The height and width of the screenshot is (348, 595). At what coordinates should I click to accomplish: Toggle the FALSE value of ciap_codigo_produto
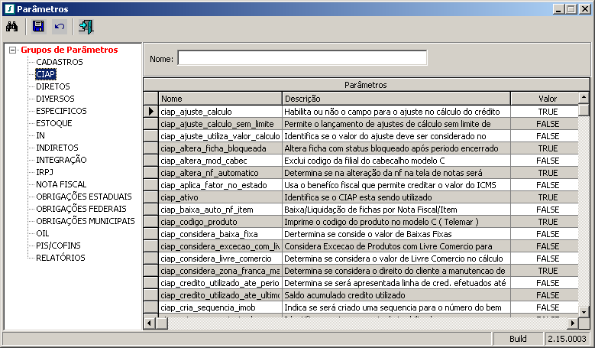(x=548, y=222)
